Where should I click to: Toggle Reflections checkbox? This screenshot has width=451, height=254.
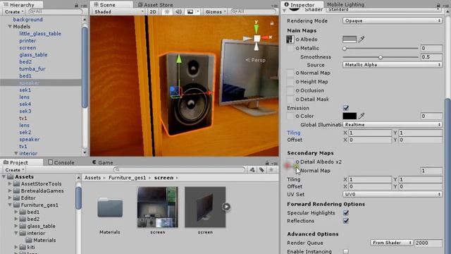[346, 221]
